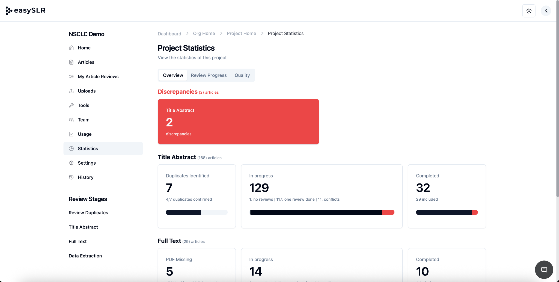Image resolution: width=559 pixels, height=282 pixels.
Task: Click the Duplicates Identified progress bar
Action: [197, 212]
